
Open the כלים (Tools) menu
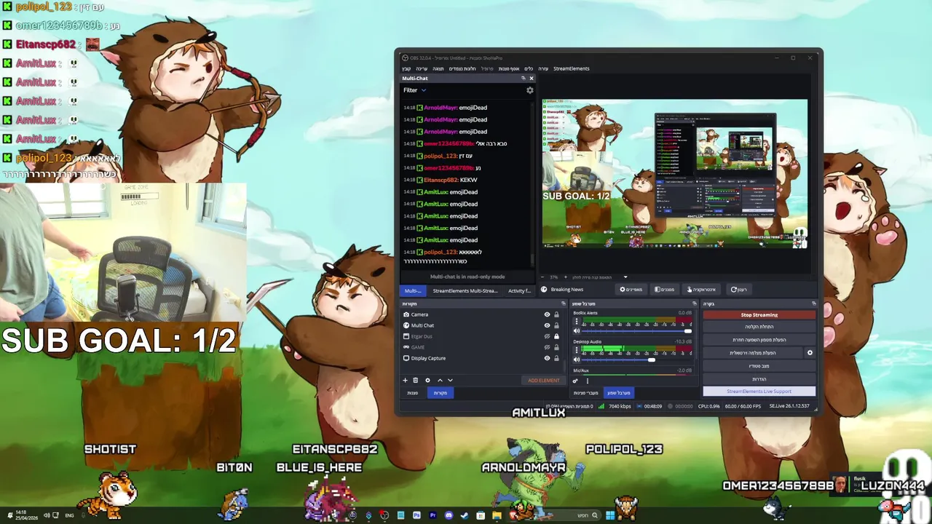529,68
